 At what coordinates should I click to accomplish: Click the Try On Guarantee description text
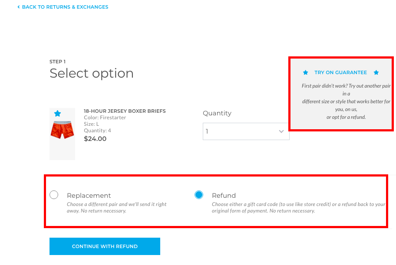[346, 101]
